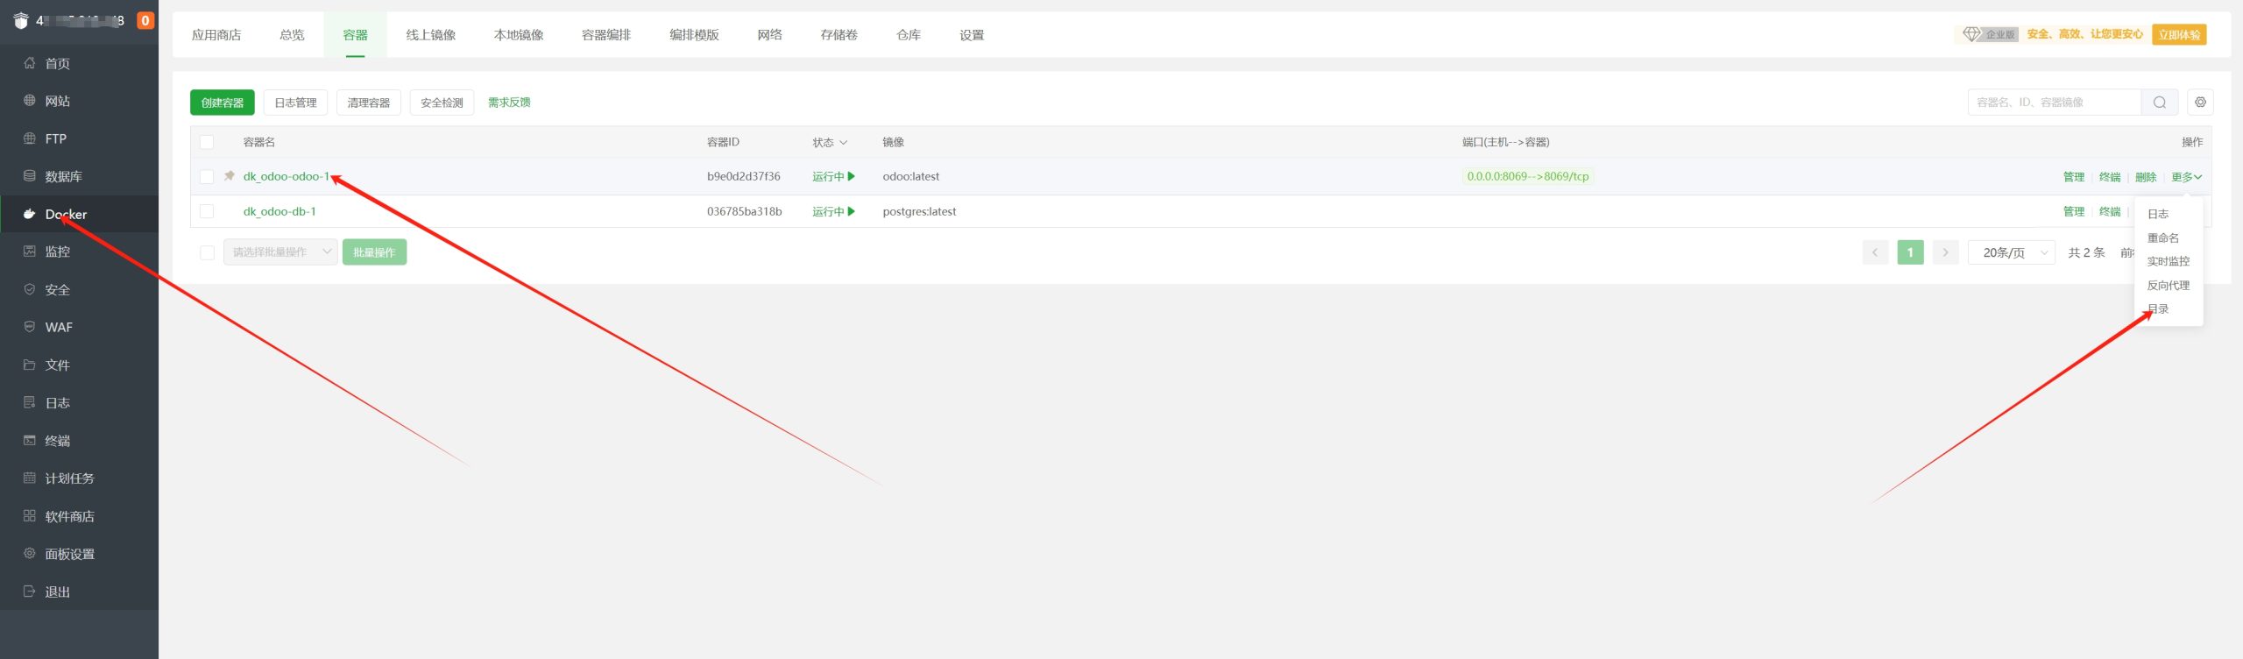Viewport: 2243px width, 659px height.
Task: Click the 创建容器 button
Action: click(223, 103)
